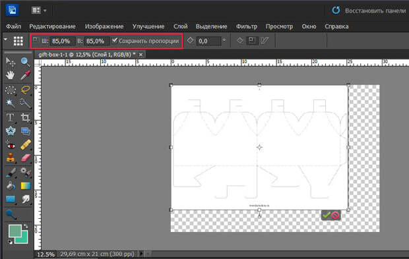Click the Elements application logo icon
Viewport: 409px width, 259px height.
[x=12, y=10]
